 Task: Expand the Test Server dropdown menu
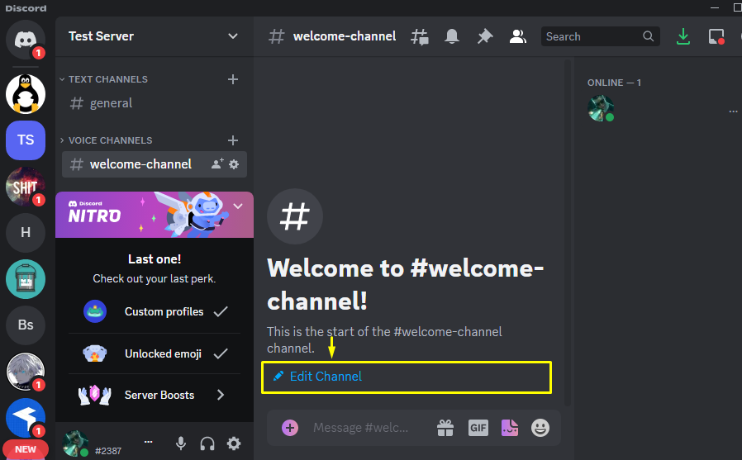pos(233,36)
